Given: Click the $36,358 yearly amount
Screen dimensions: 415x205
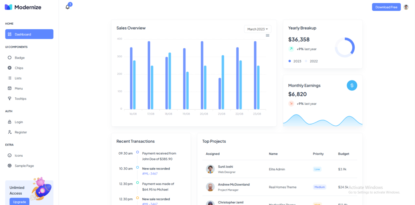Looking at the screenshot, I should point(299,40).
